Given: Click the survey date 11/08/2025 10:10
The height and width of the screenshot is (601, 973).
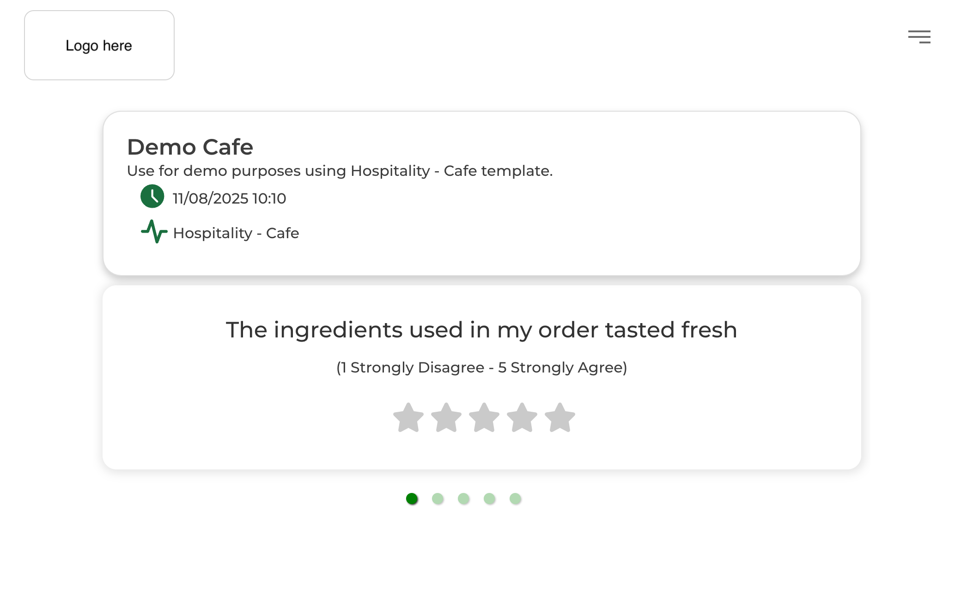Looking at the screenshot, I should (x=229, y=198).
